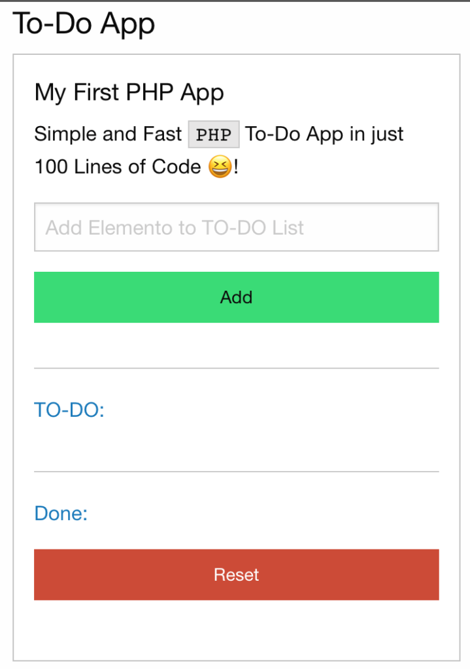Screen dimensions: 470x669
Task: Click the laughing emoji icon
Action: tap(220, 167)
